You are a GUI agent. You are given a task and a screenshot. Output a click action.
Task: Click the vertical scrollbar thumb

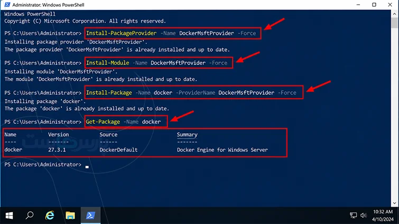coord(395,23)
